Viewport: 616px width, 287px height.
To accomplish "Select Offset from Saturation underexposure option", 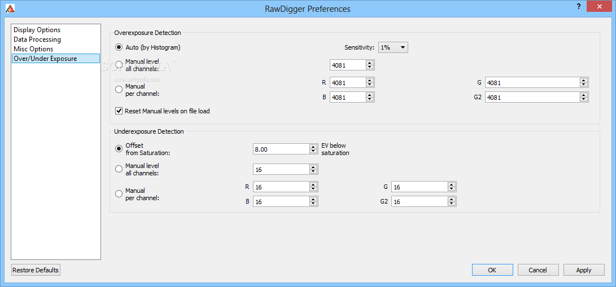I will tap(119, 149).
